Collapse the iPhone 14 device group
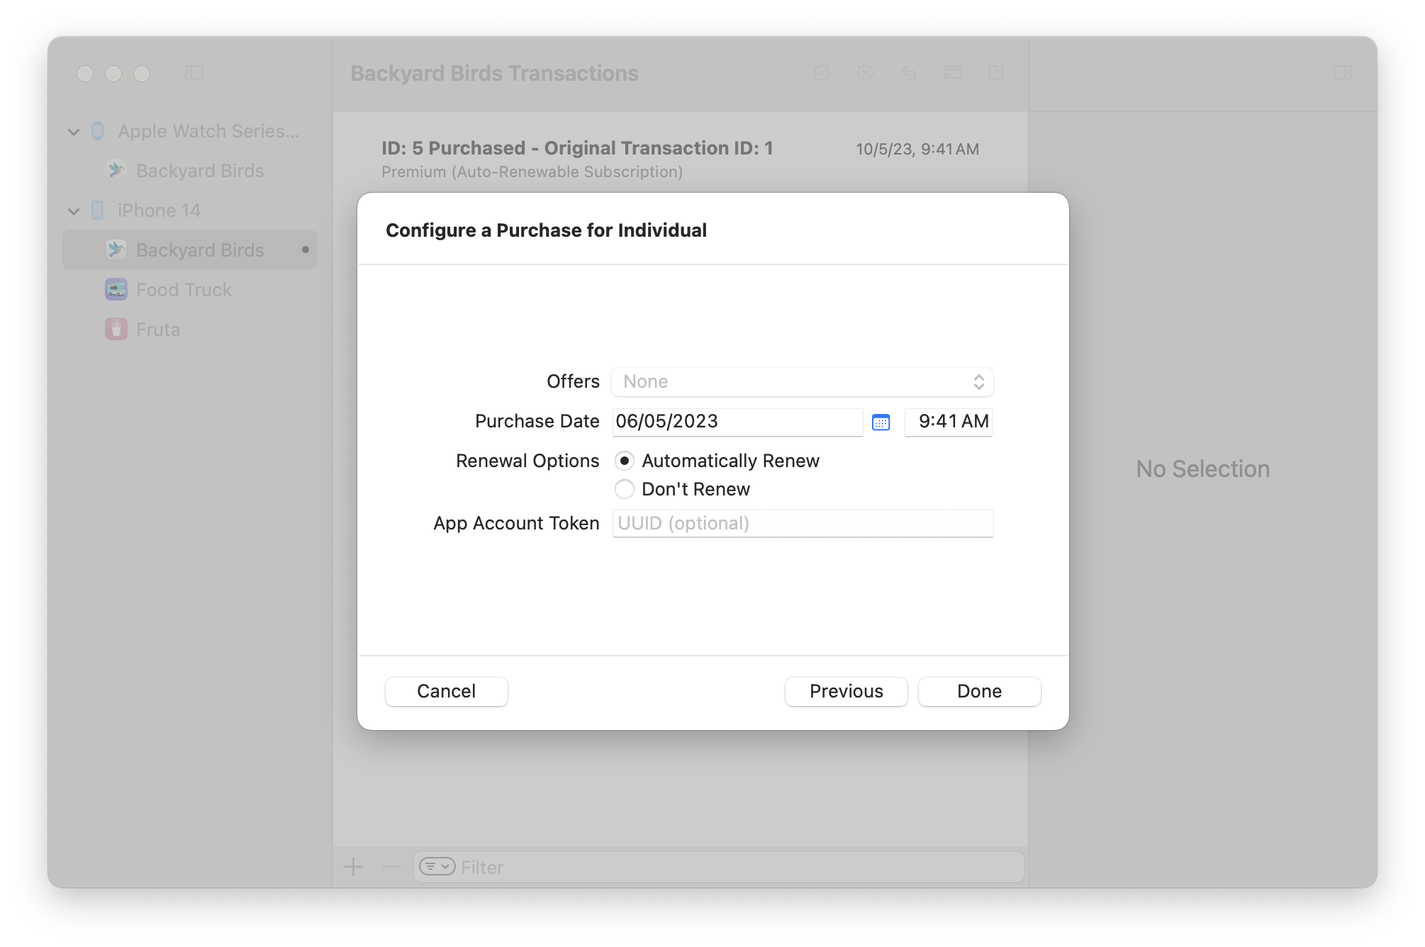 [74, 211]
